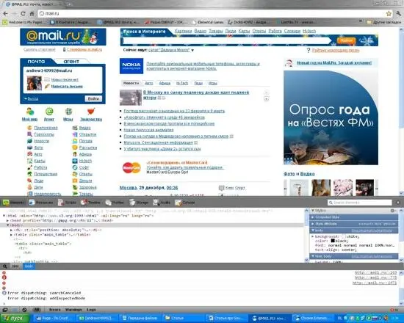This screenshot has width=404, height=323.
Task: Click the Search Elements field in DevTools
Action: point(361,203)
